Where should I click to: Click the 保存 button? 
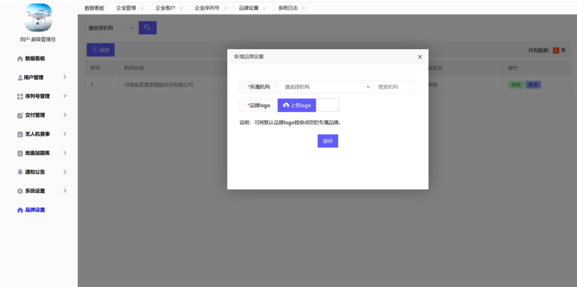(x=328, y=141)
